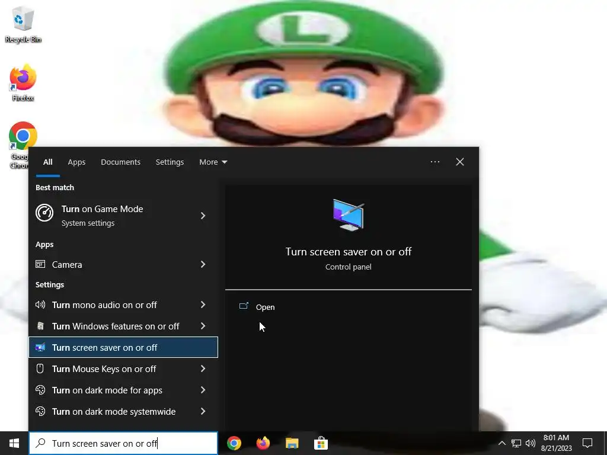The width and height of the screenshot is (607, 455).
Task: Expand Turn Mouse Keys on or off arrow
Action: [203, 369]
